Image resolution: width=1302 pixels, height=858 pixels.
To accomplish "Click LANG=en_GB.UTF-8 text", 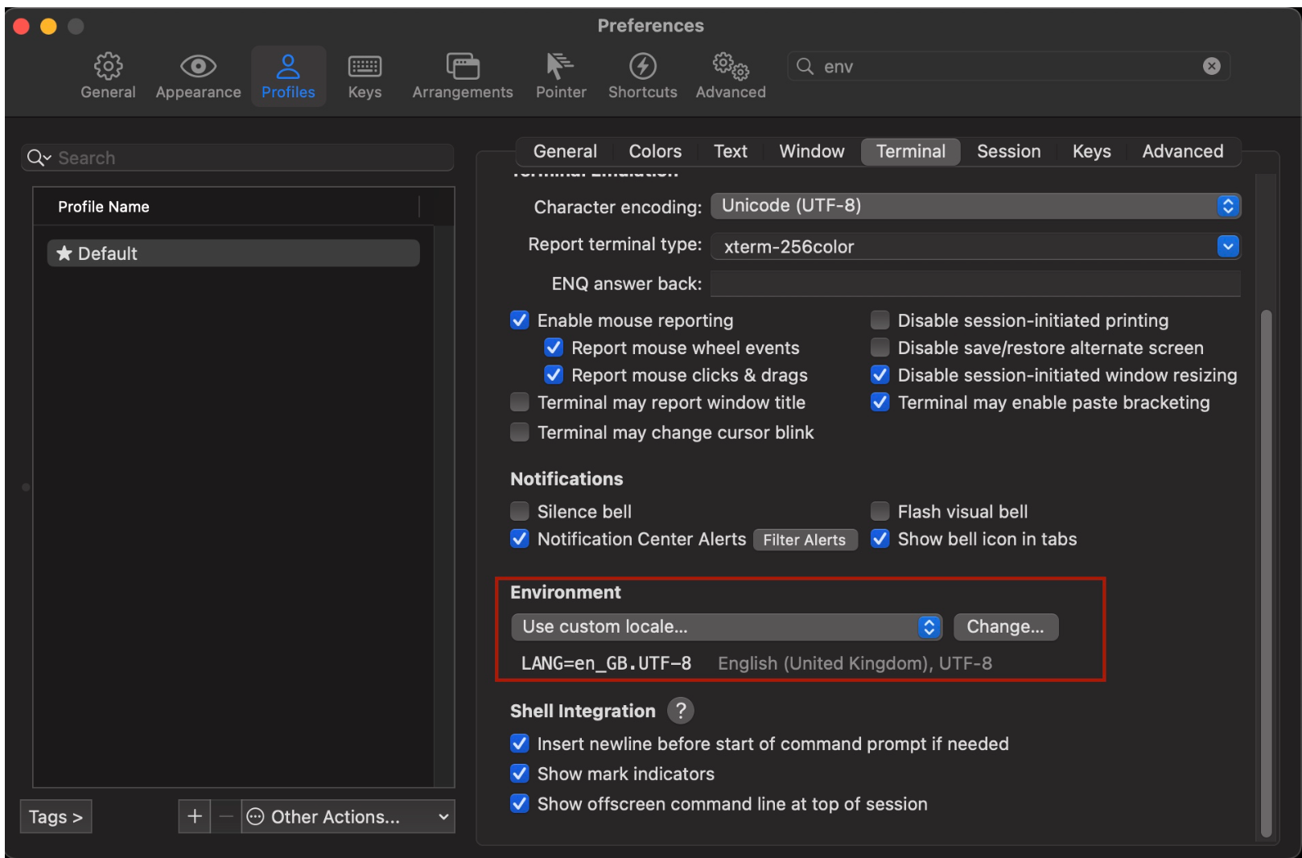I will pos(606,663).
